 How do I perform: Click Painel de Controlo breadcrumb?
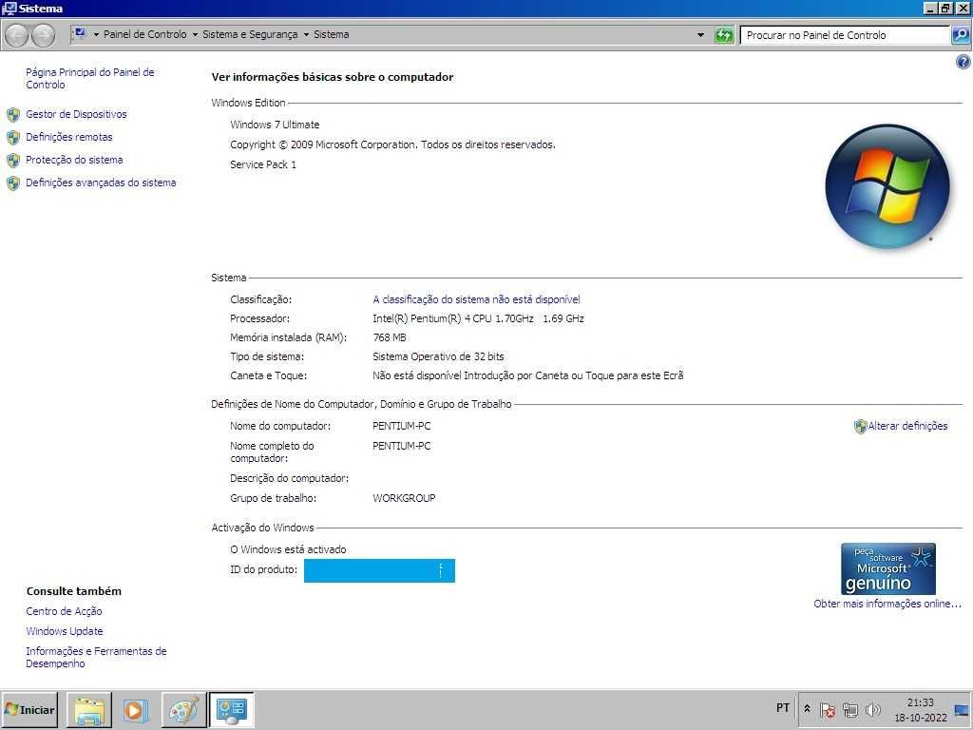tap(144, 35)
